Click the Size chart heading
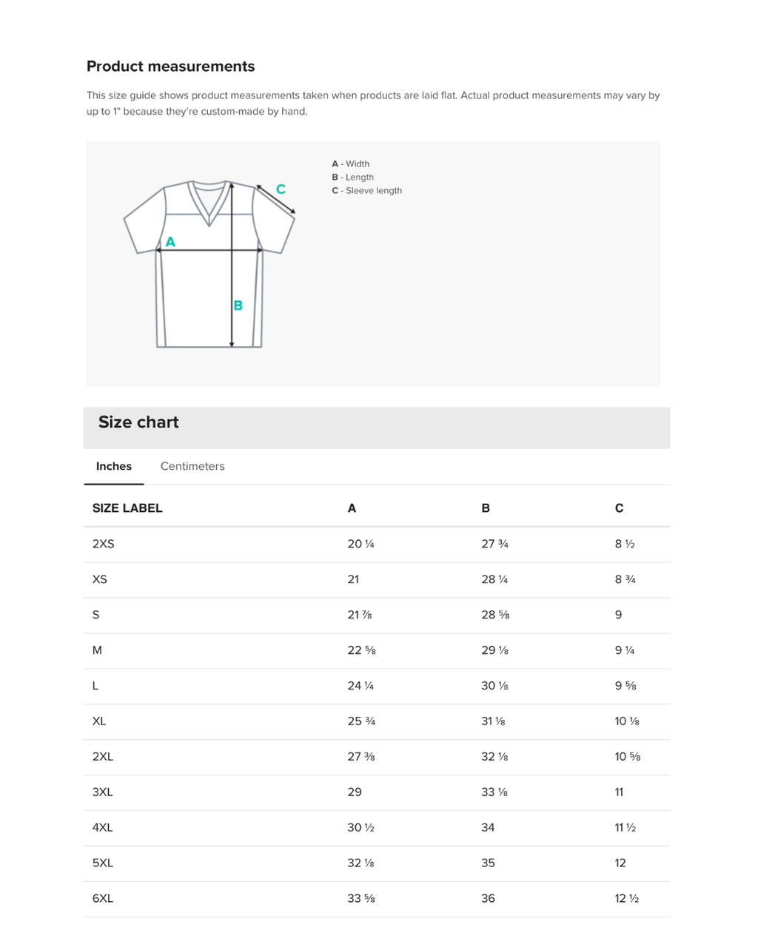Screen dimensions: 758x947 (138, 422)
